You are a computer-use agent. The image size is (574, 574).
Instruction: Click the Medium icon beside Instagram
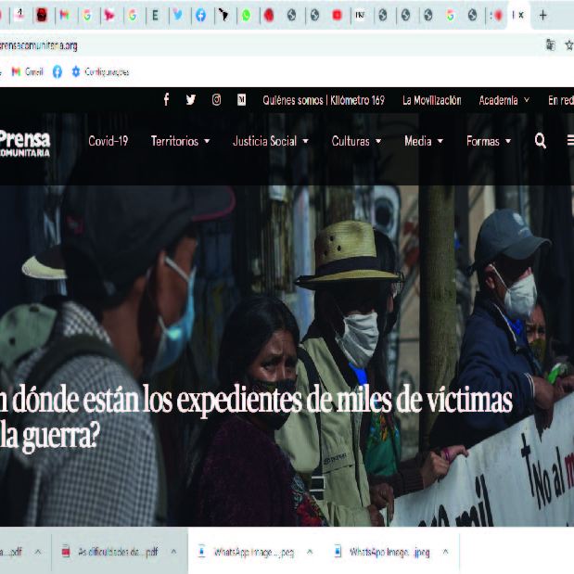tap(241, 100)
